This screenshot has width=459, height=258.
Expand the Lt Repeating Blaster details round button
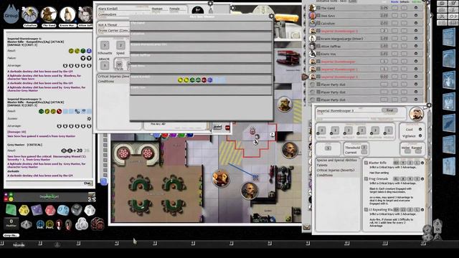click(422, 209)
